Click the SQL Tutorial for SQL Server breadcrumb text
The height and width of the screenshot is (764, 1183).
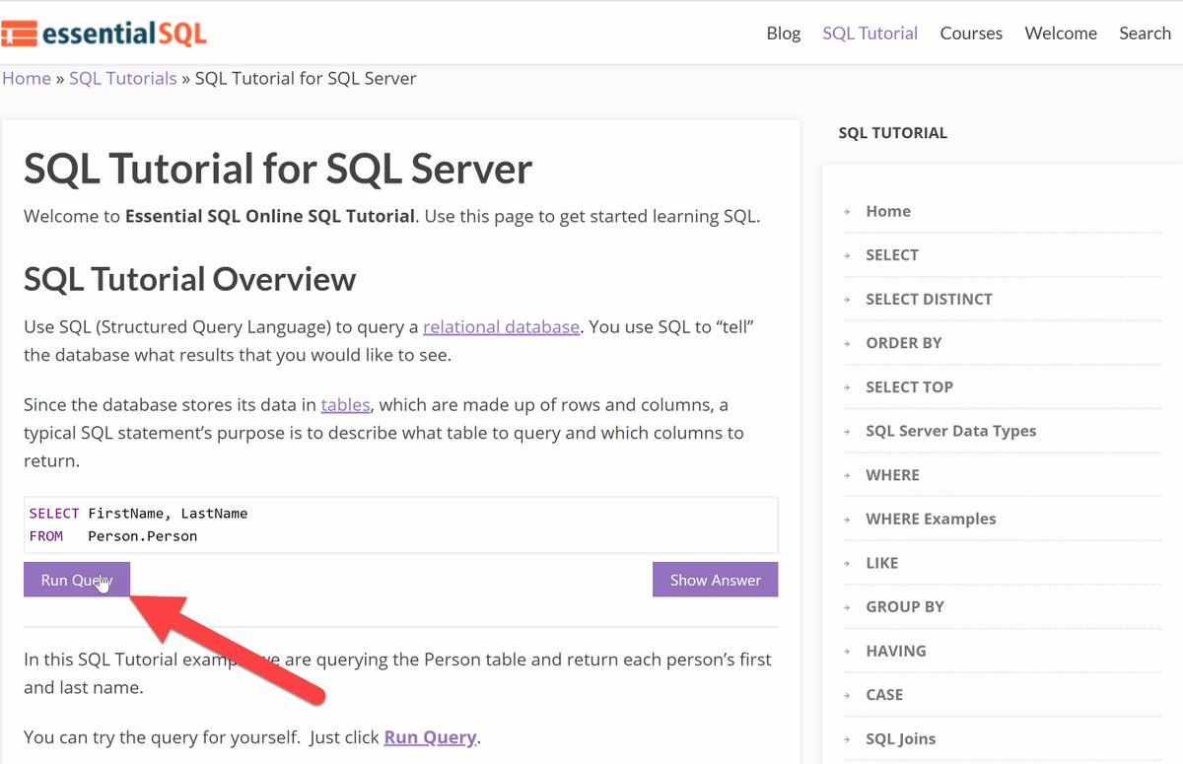click(x=306, y=78)
